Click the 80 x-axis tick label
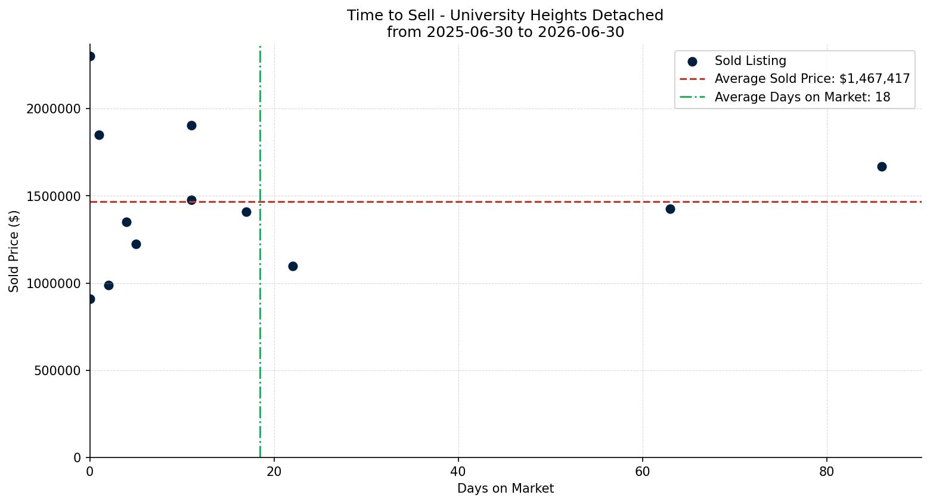The image size is (930, 504). (827, 471)
